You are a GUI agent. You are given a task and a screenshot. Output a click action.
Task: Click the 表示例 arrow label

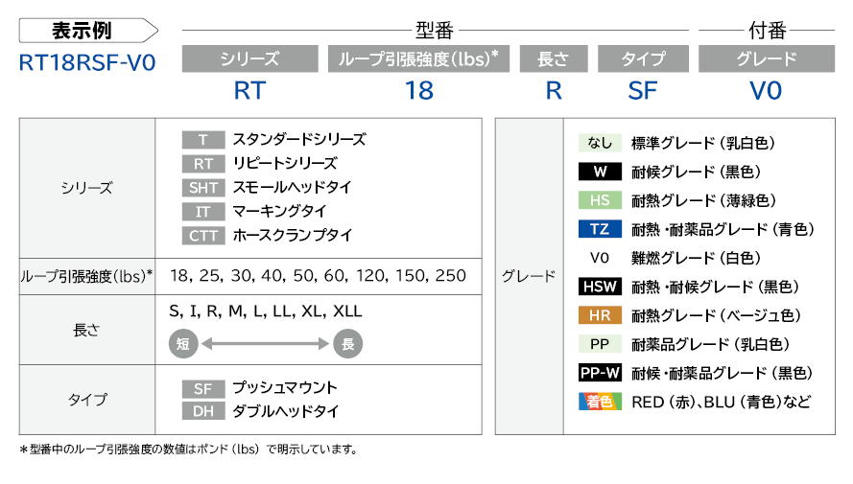click(x=88, y=31)
